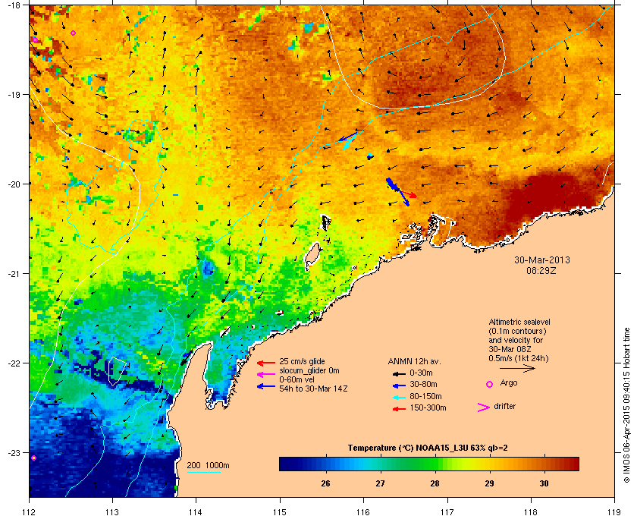637x516 pixels.
Task: Click the 'slocum_glider 0m' legend text
Action: 309,370
